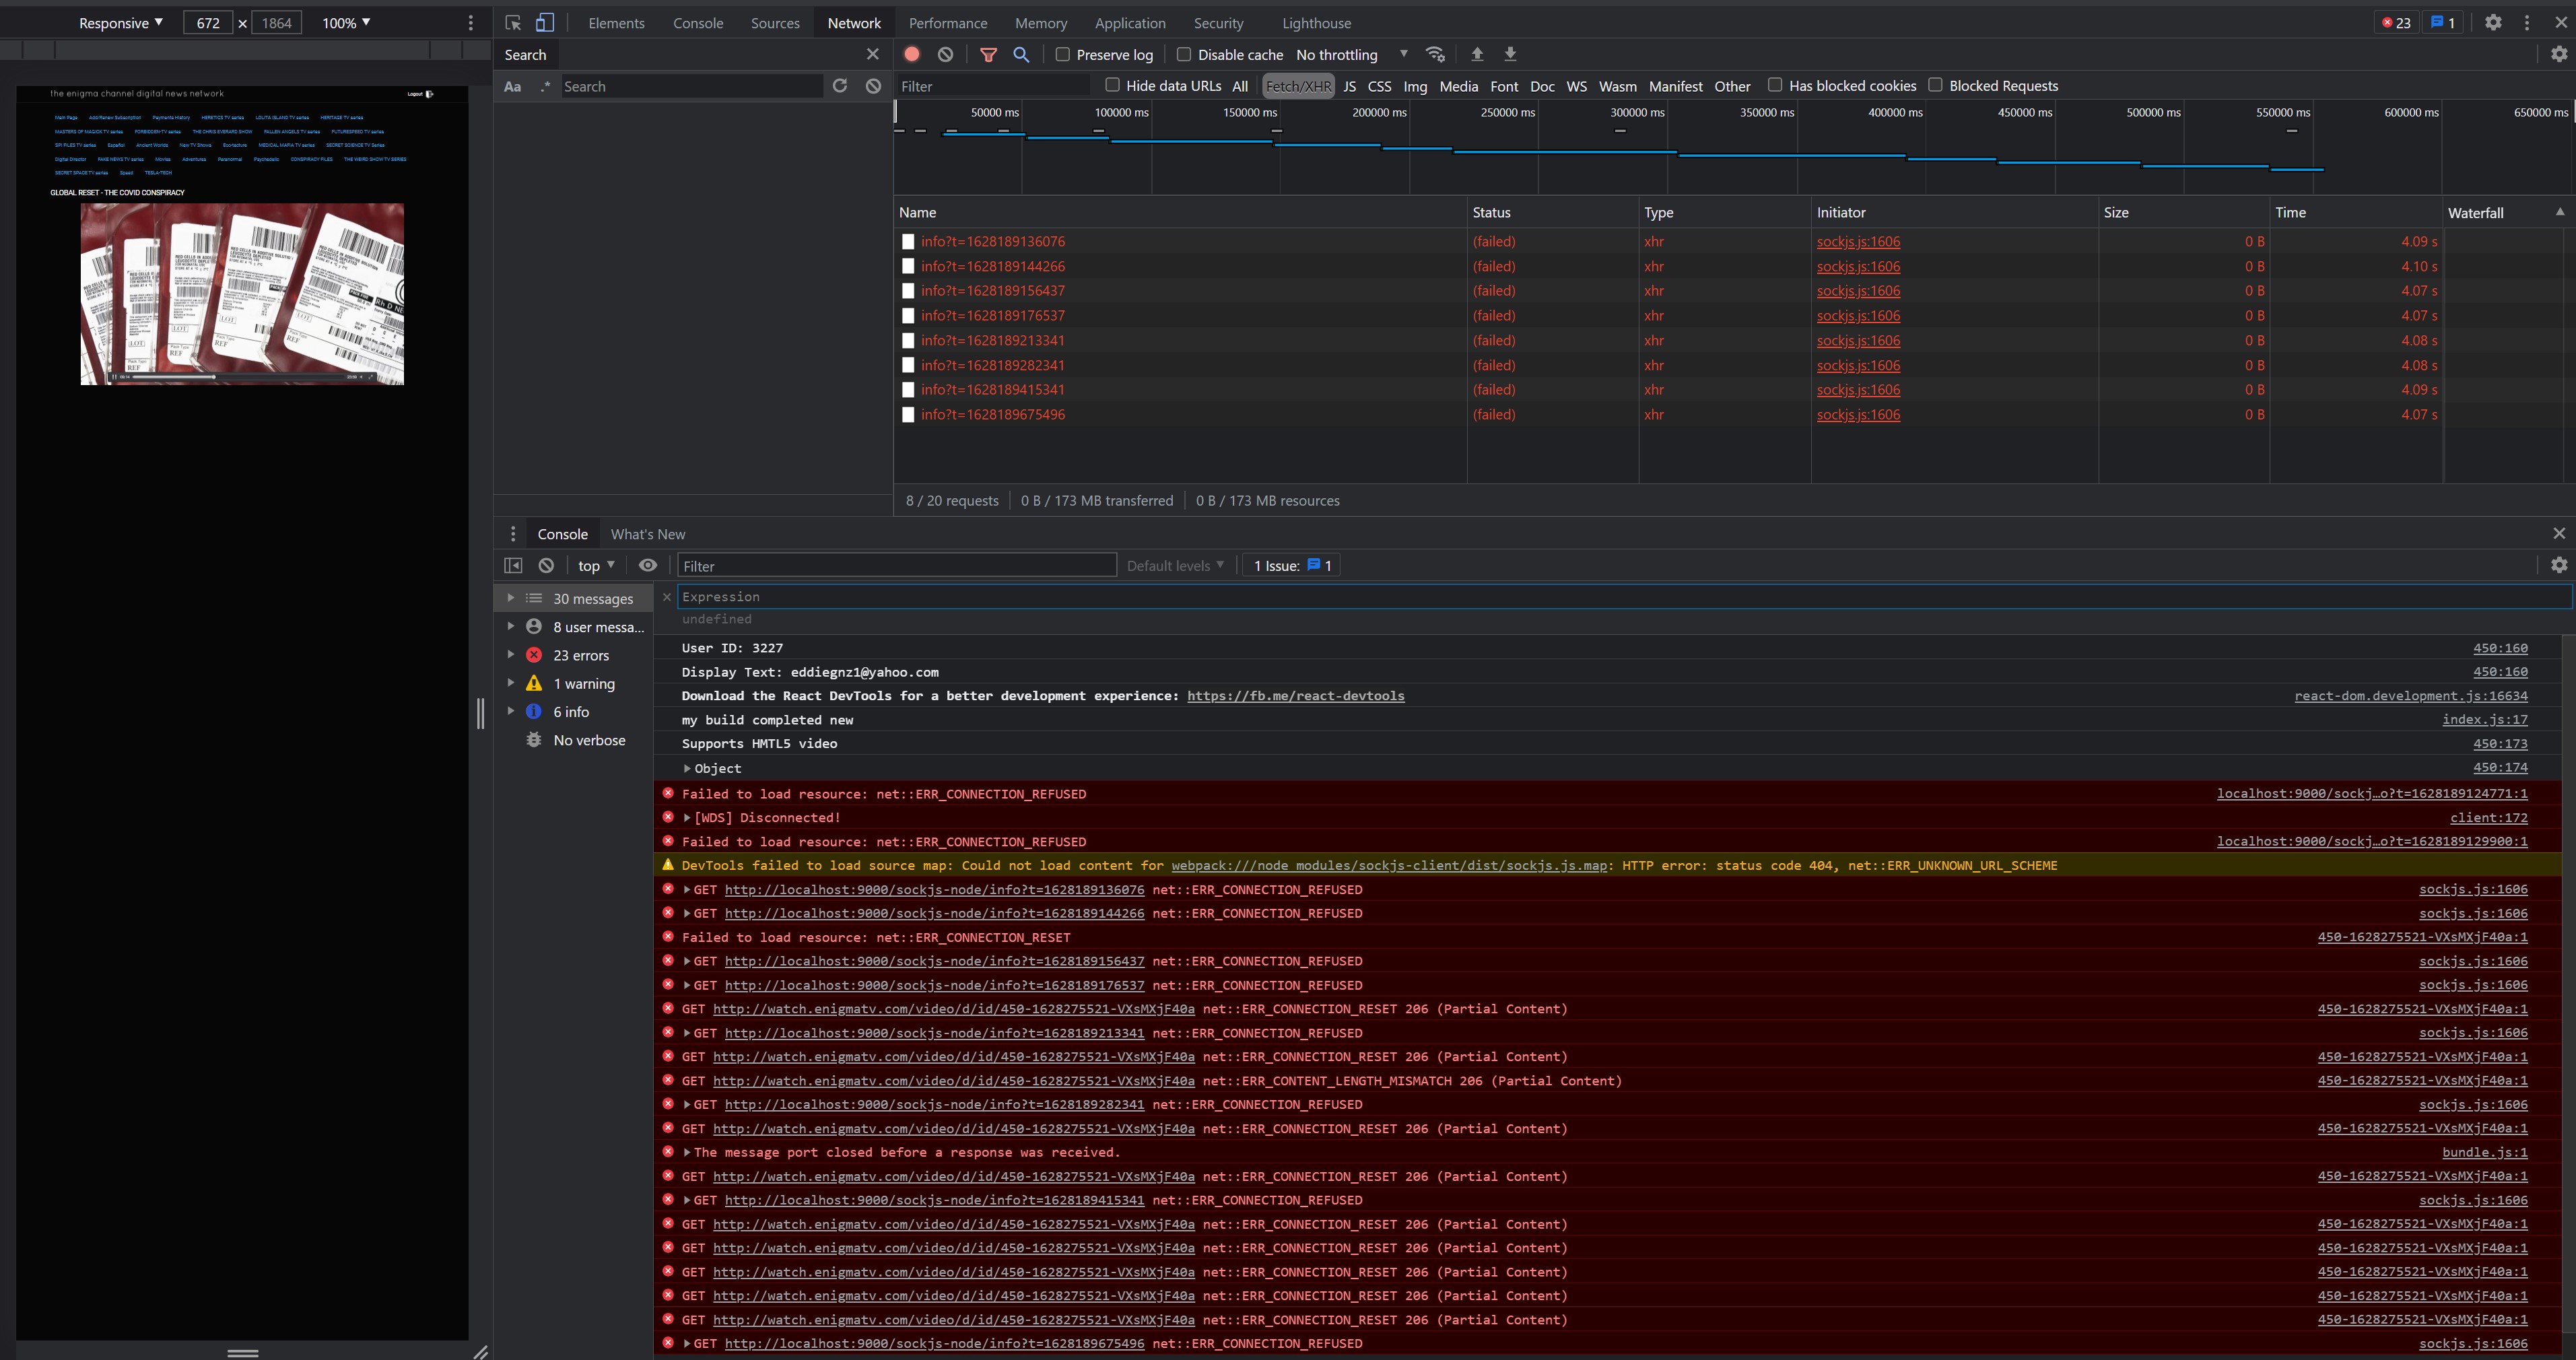Screen dimensions: 2576x1360
Task: Check the Disable cache checkbox
Action: pyautogui.click(x=1184, y=54)
